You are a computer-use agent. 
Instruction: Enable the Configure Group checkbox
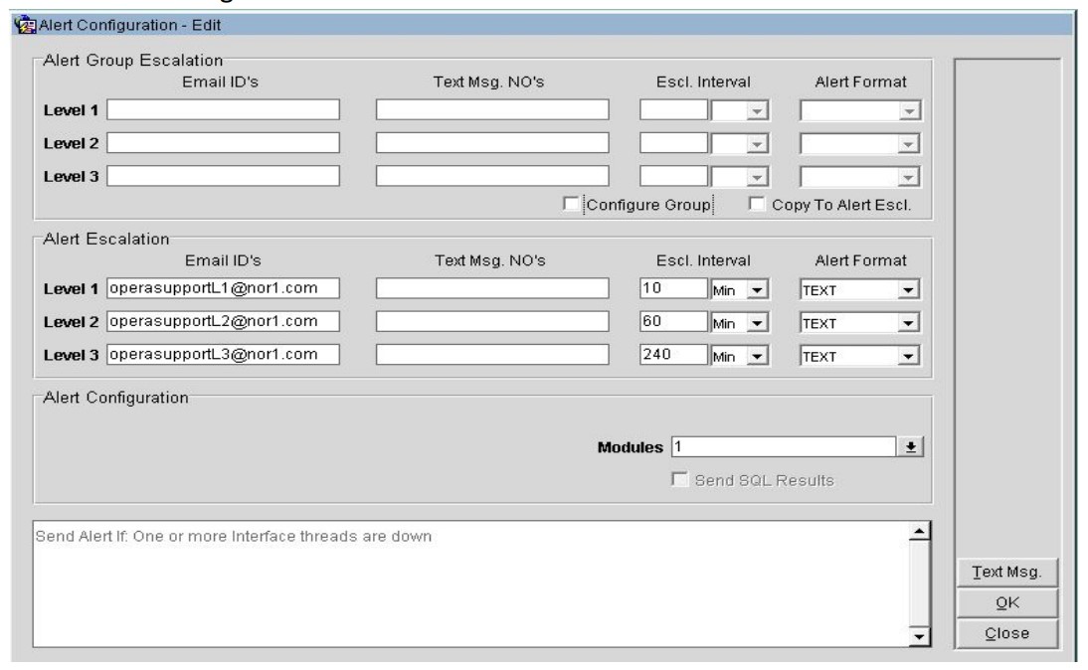570,205
